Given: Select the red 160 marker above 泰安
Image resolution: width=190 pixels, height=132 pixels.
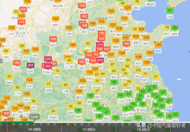Looking at the screenshot, I should 126,43.
